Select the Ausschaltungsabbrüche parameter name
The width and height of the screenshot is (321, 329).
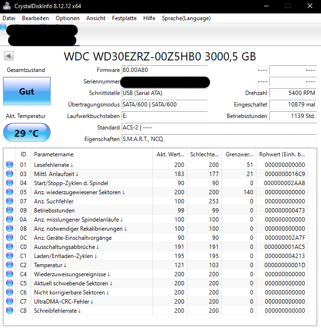[x=67, y=247]
